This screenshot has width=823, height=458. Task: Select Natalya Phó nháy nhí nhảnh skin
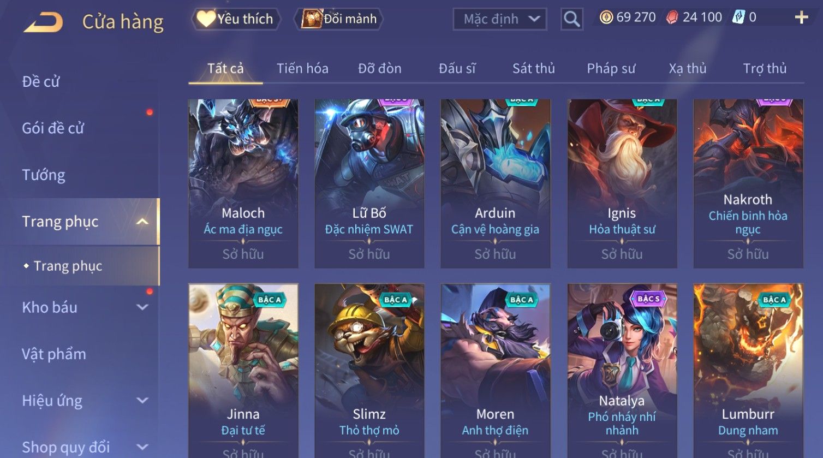coord(622,371)
